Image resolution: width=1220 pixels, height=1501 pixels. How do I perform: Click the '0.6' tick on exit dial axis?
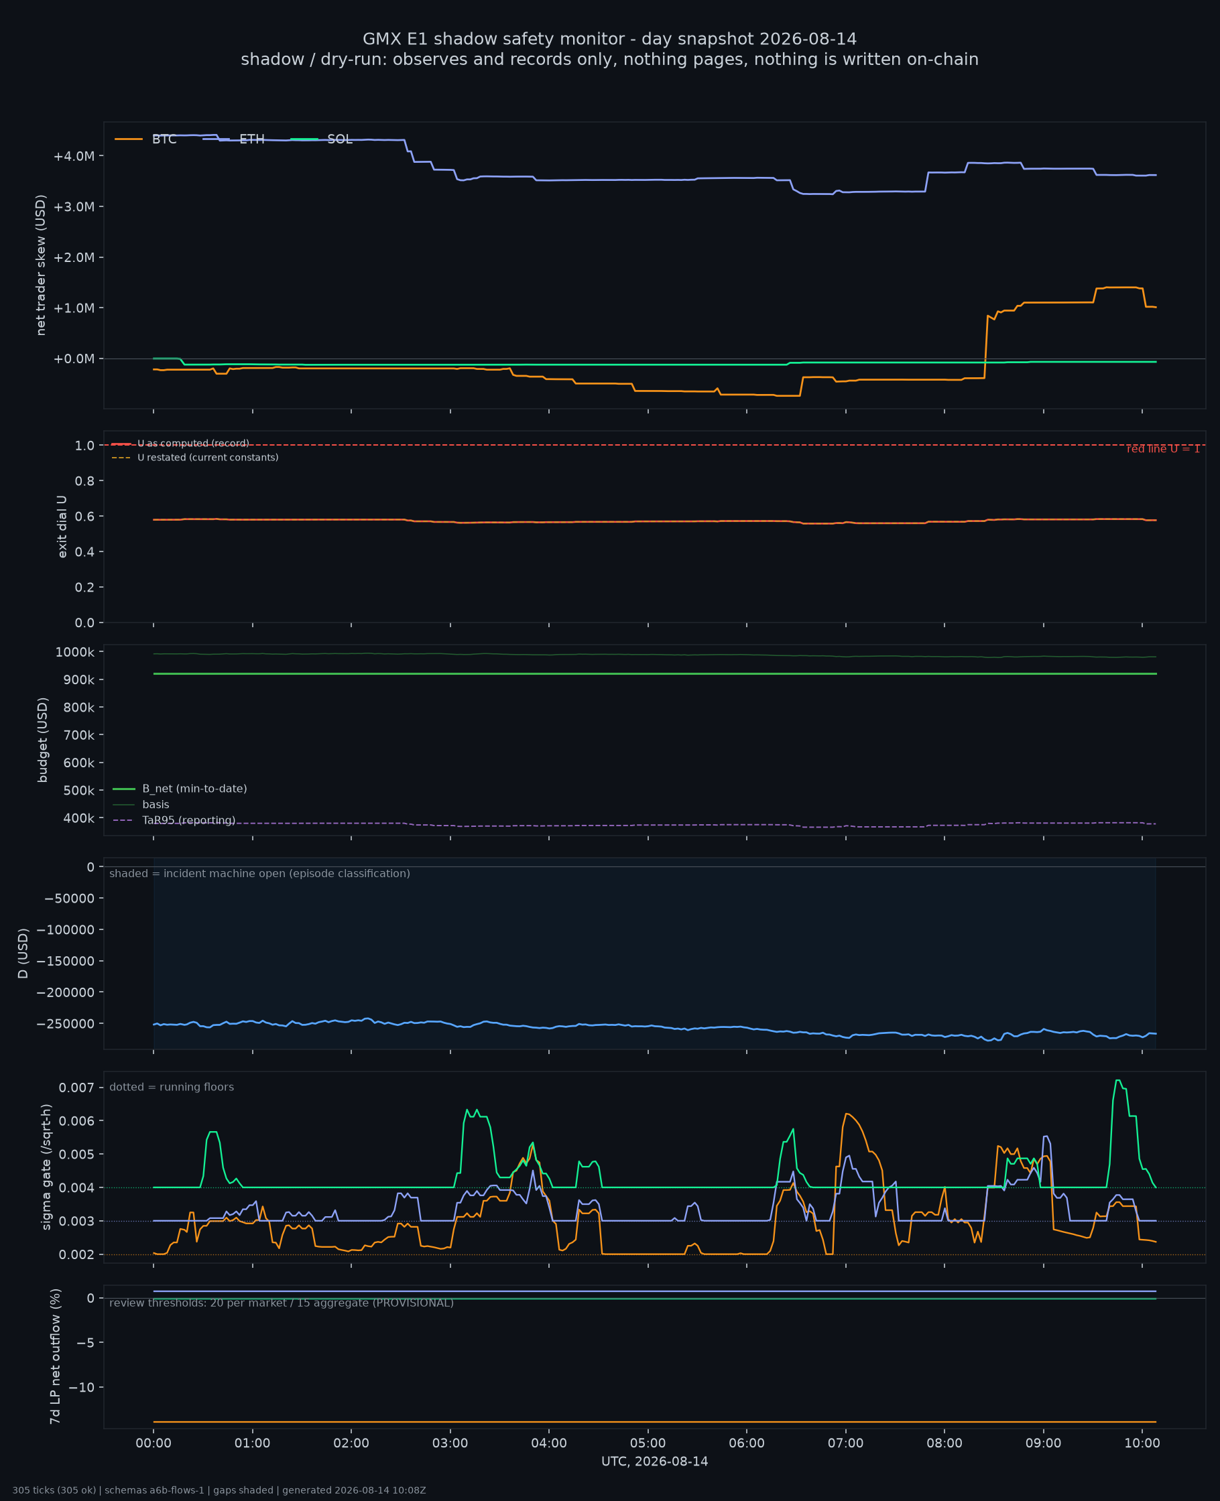[85, 516]
